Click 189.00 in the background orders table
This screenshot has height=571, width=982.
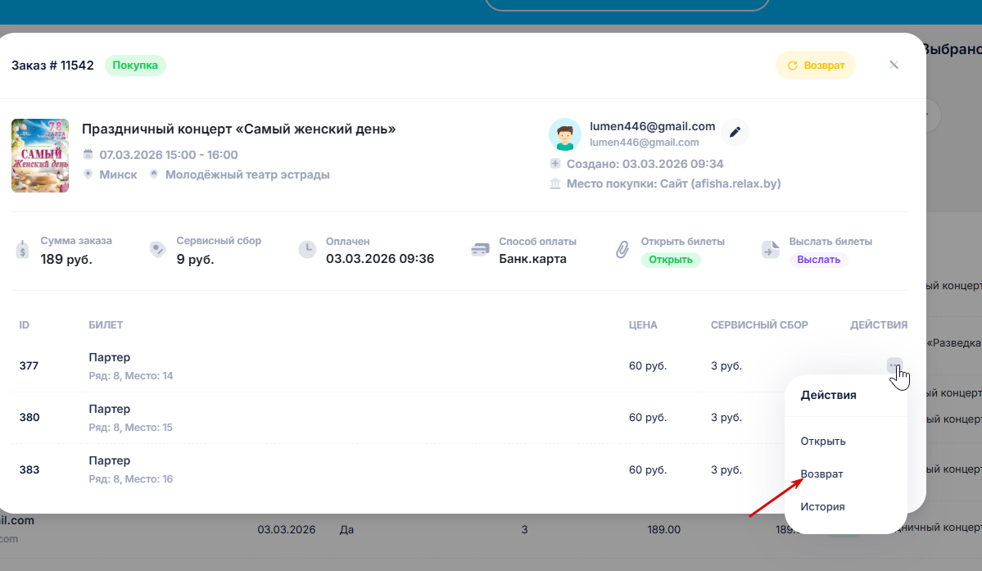[664, 530]
